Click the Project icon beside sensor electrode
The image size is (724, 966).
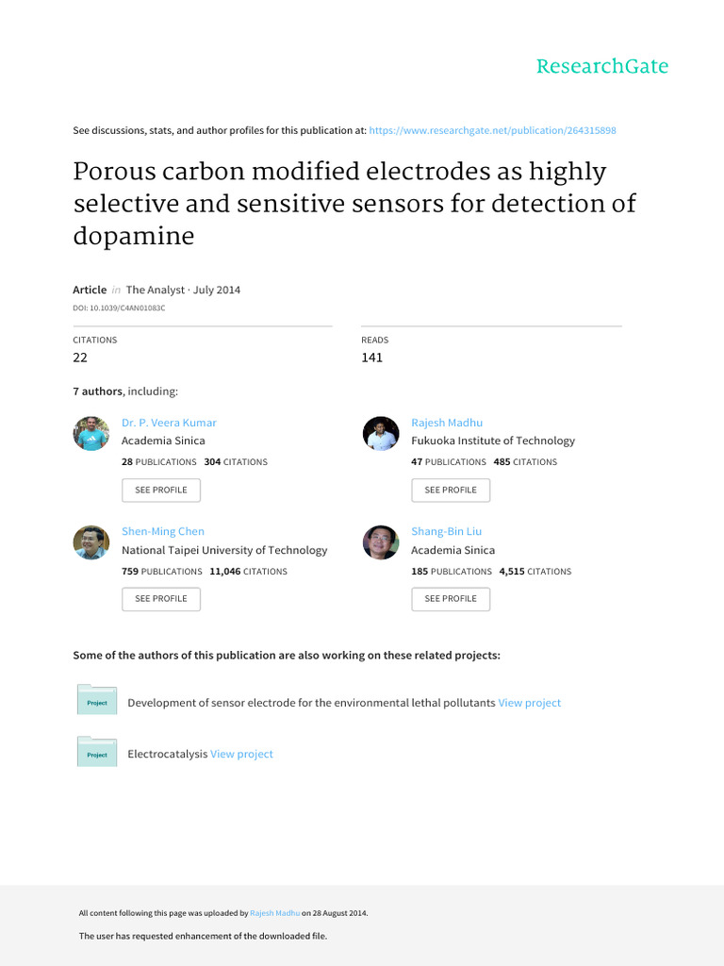97,702
